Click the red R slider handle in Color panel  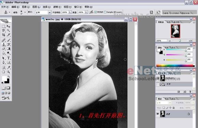(x=186, y=51)
